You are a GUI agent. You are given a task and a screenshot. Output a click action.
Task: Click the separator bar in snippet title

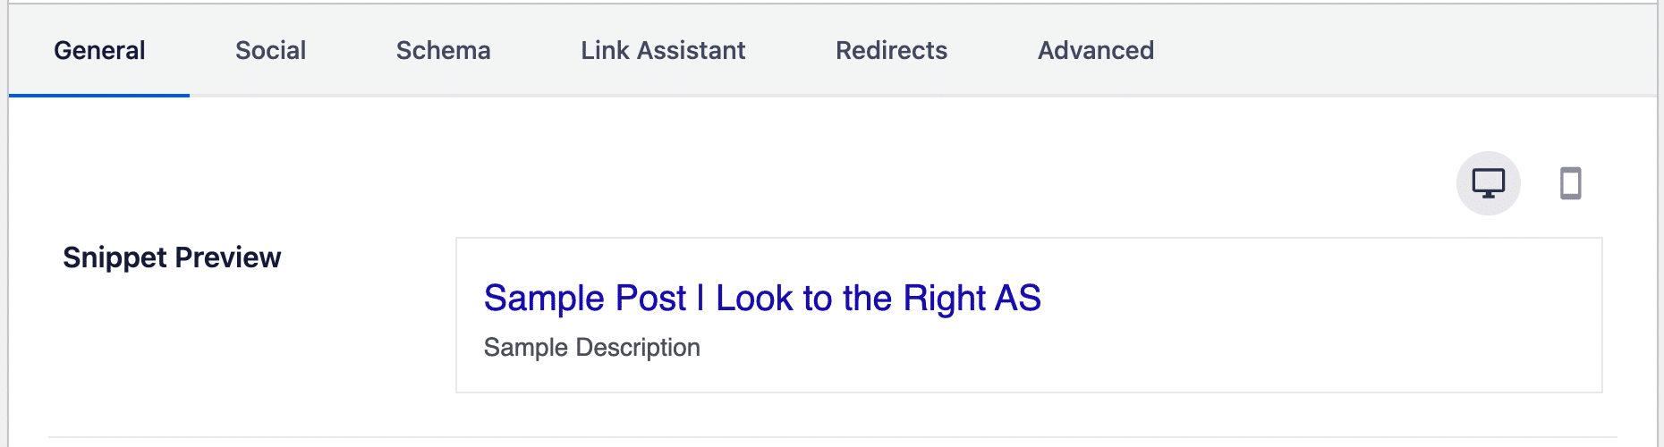click(700, 299)
